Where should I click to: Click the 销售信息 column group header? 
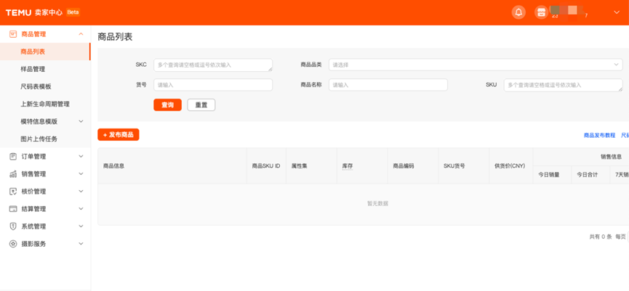611,157
